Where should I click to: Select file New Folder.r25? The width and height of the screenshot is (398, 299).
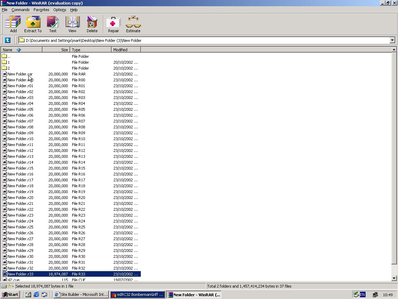click(x=20, y=227)
